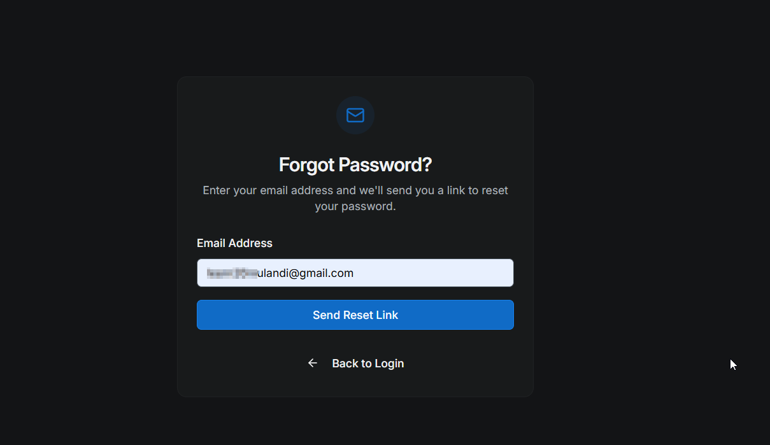Click the "your password." second instruction line
This screenshot has height=445, width=770.
[355, 206]
